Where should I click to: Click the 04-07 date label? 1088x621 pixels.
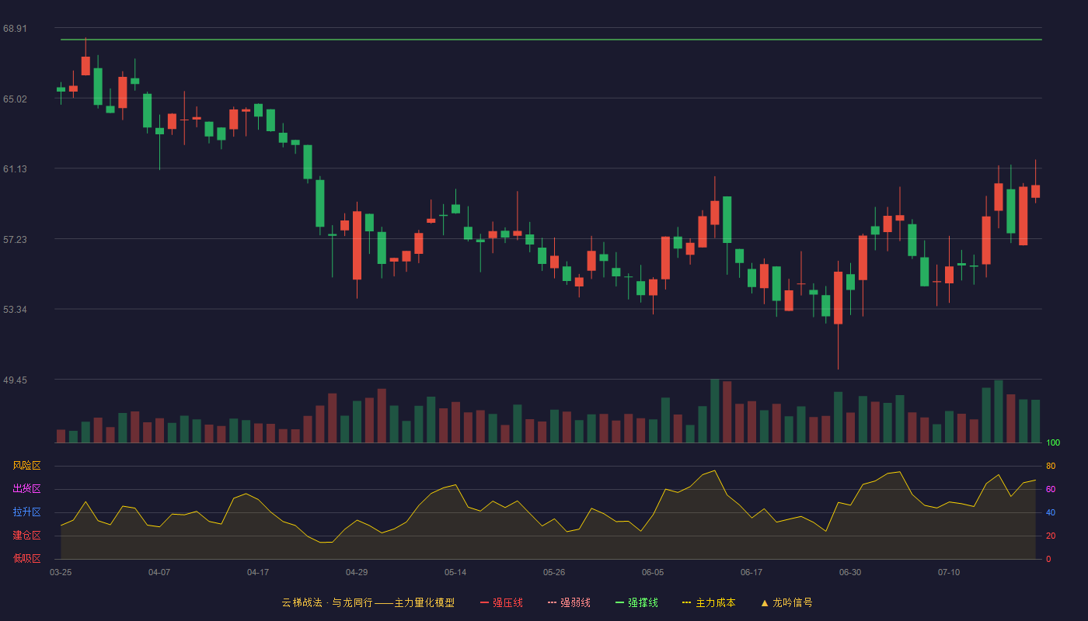(159, 572)
